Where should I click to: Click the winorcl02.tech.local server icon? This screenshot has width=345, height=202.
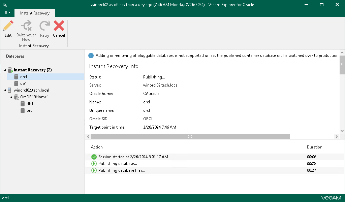tap(10, 90)
